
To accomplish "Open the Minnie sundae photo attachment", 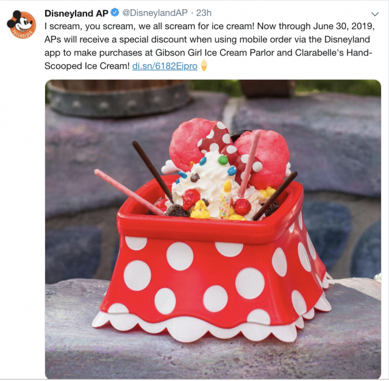I will point(213,229).
